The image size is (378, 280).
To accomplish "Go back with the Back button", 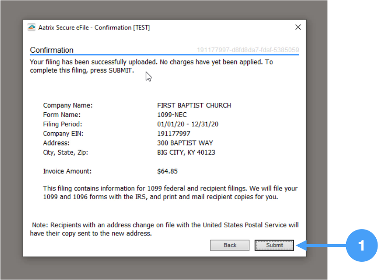I will [230, 245].
